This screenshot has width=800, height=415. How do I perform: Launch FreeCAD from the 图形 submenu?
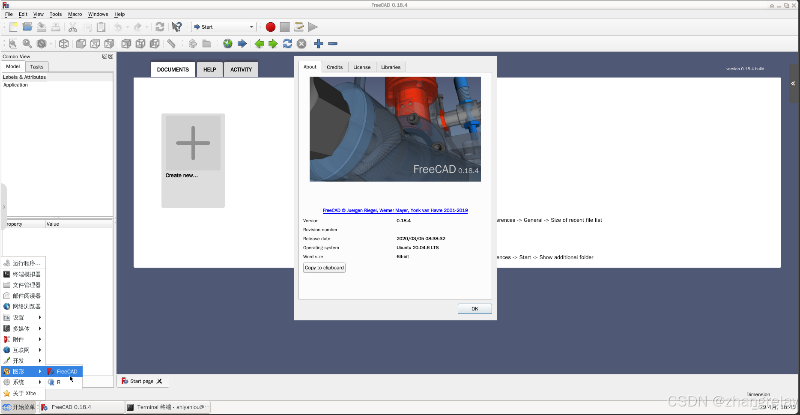(x=64, y=371)
